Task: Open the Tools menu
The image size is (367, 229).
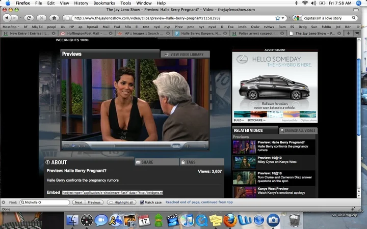Action: pos(126,3)
